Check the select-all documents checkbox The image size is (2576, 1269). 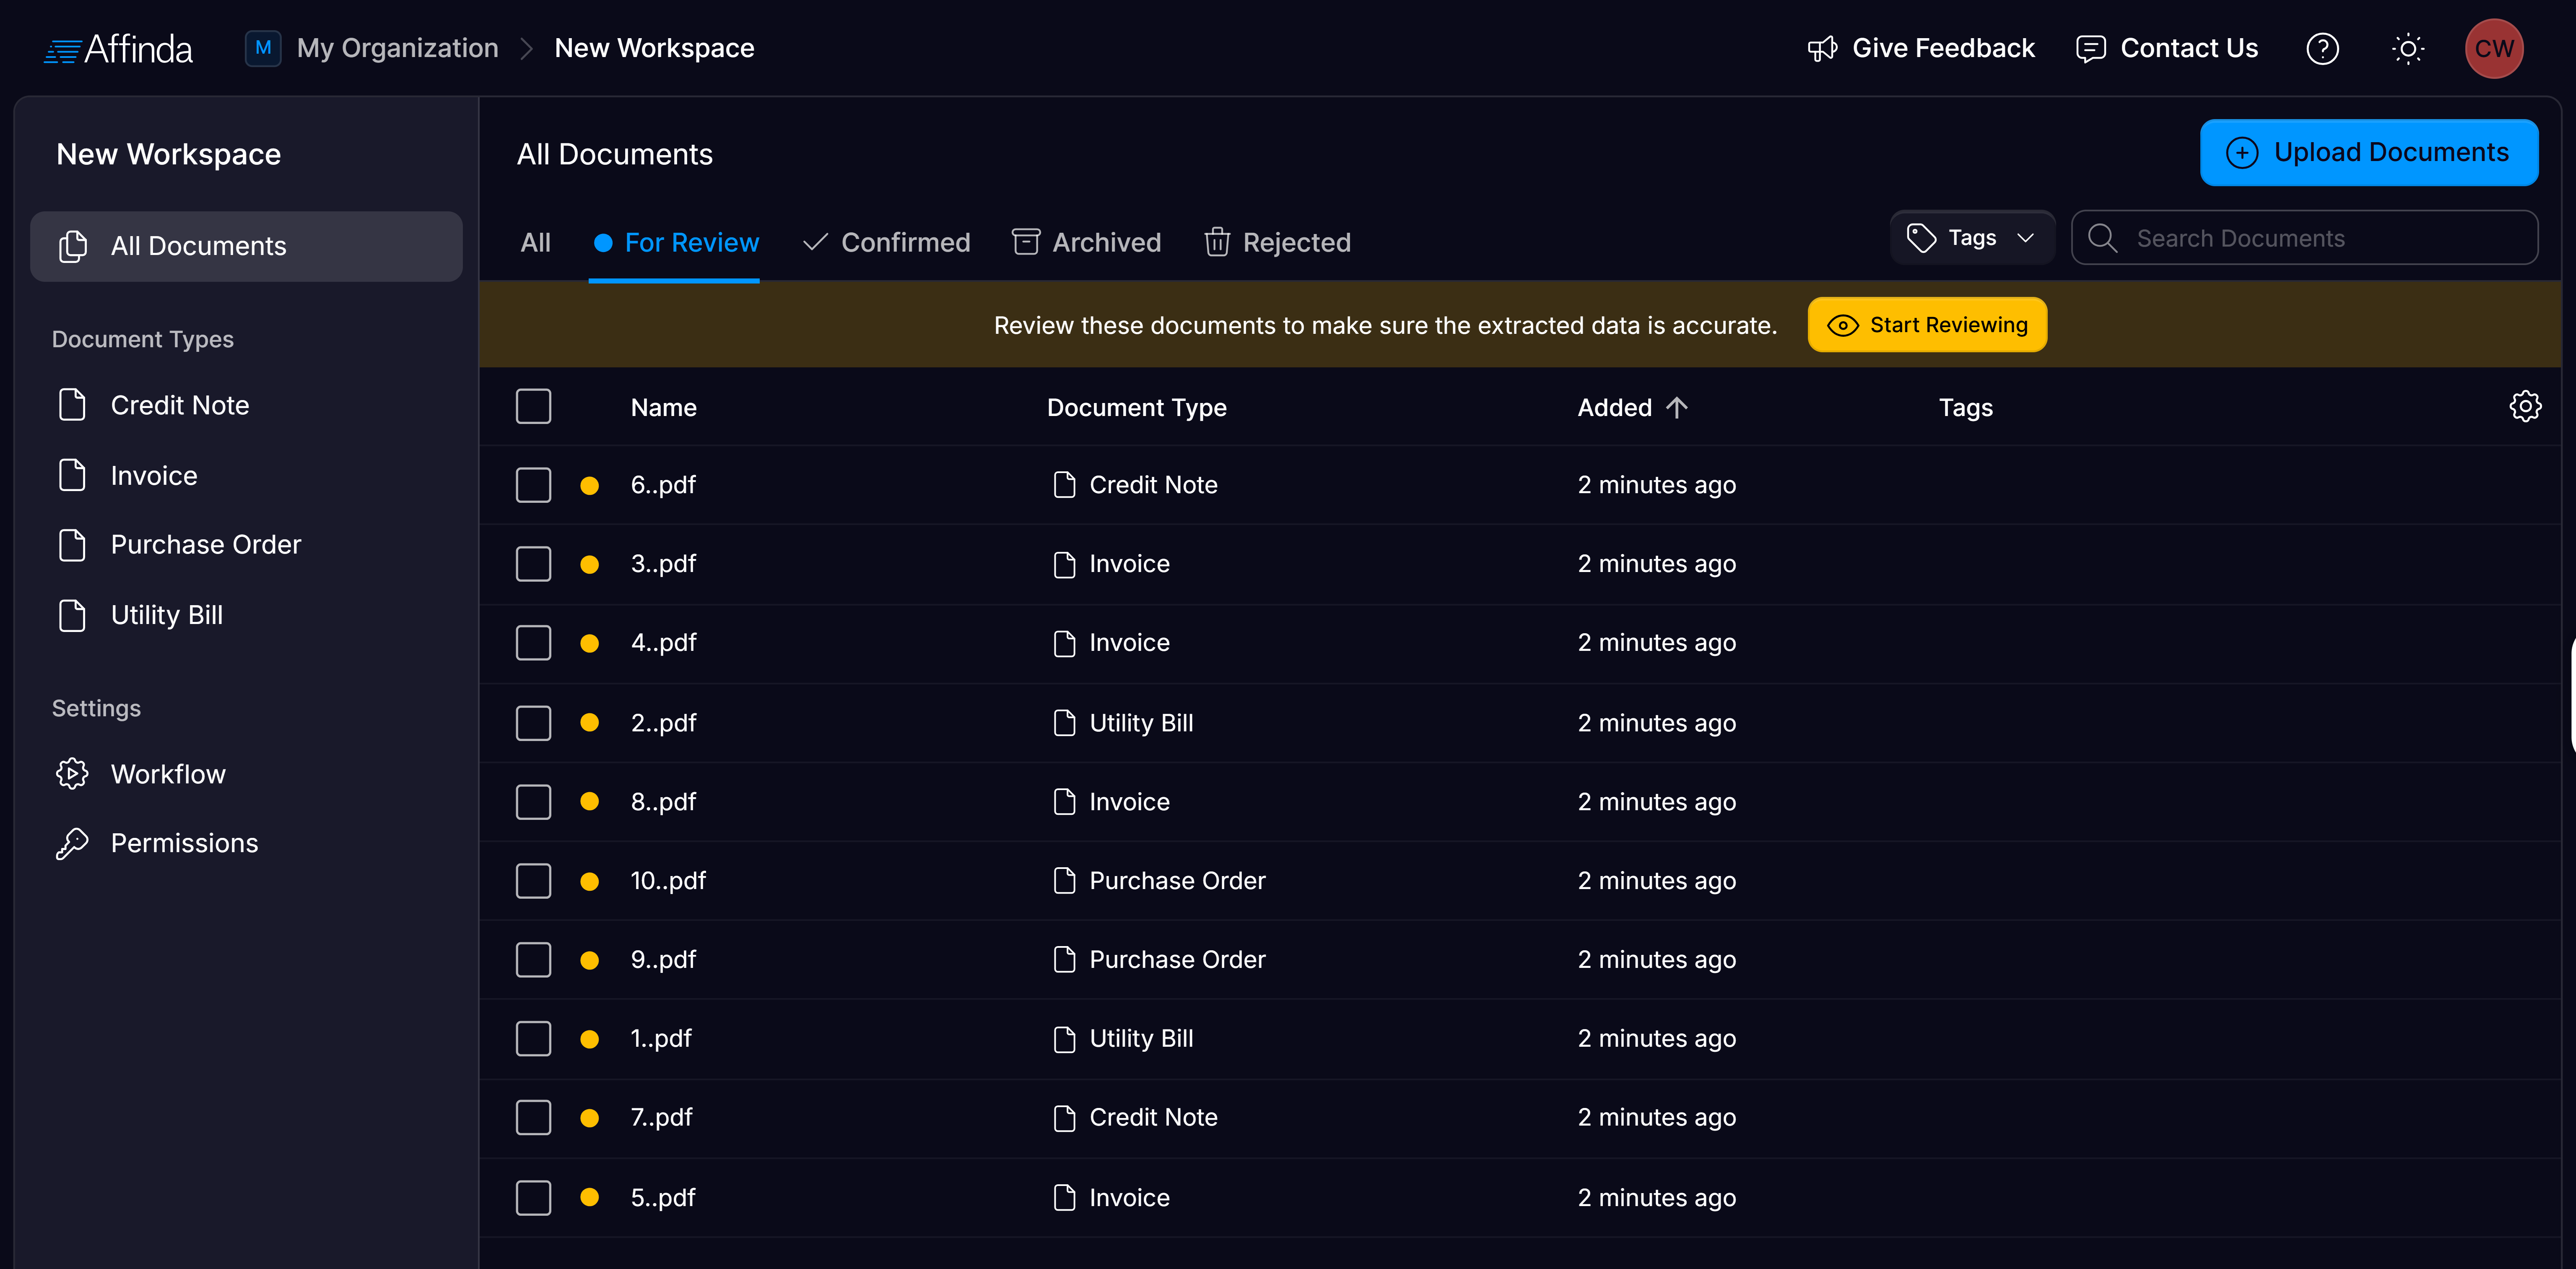pyautogui.click(x=533, y=406)
